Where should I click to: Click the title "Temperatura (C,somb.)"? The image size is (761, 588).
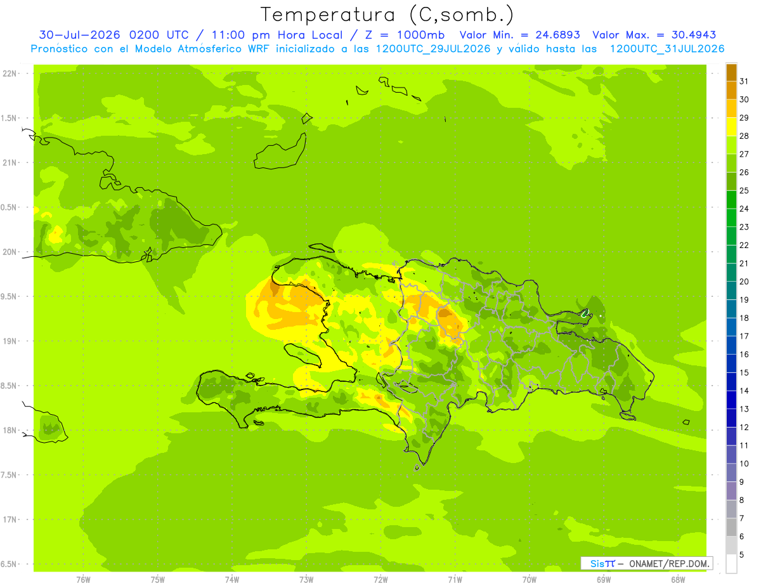coord(387,15)
